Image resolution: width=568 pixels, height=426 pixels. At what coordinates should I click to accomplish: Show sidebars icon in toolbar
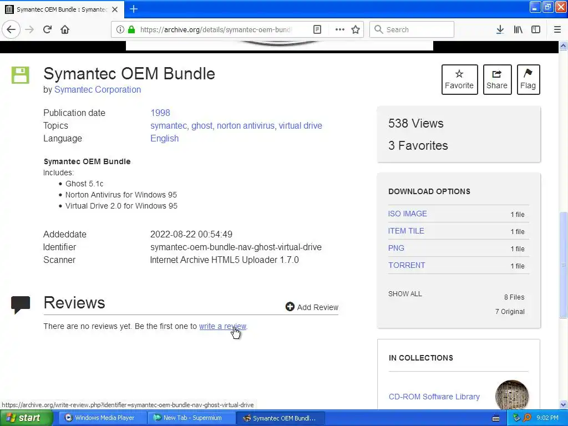coord(536,29)
